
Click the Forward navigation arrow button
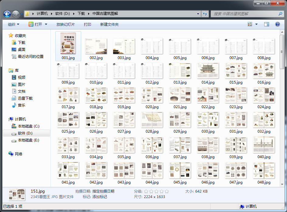pos(16,14)
